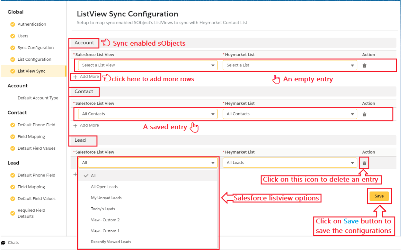This screenshot has width=402, height=250.
Task: Click the ListView Sync Configuration title
Action: (127, 14)
